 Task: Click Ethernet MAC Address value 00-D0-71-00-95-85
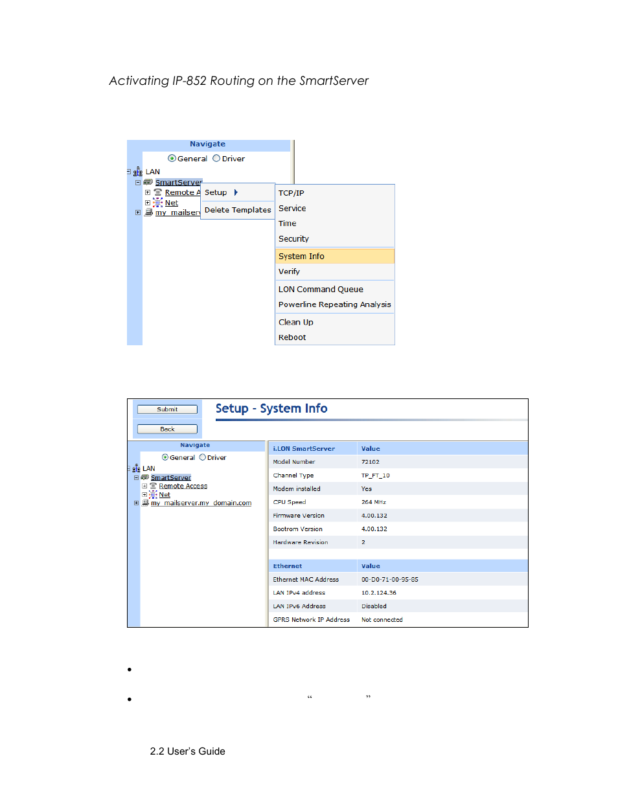pyautogui.click(x=390, y=580)
